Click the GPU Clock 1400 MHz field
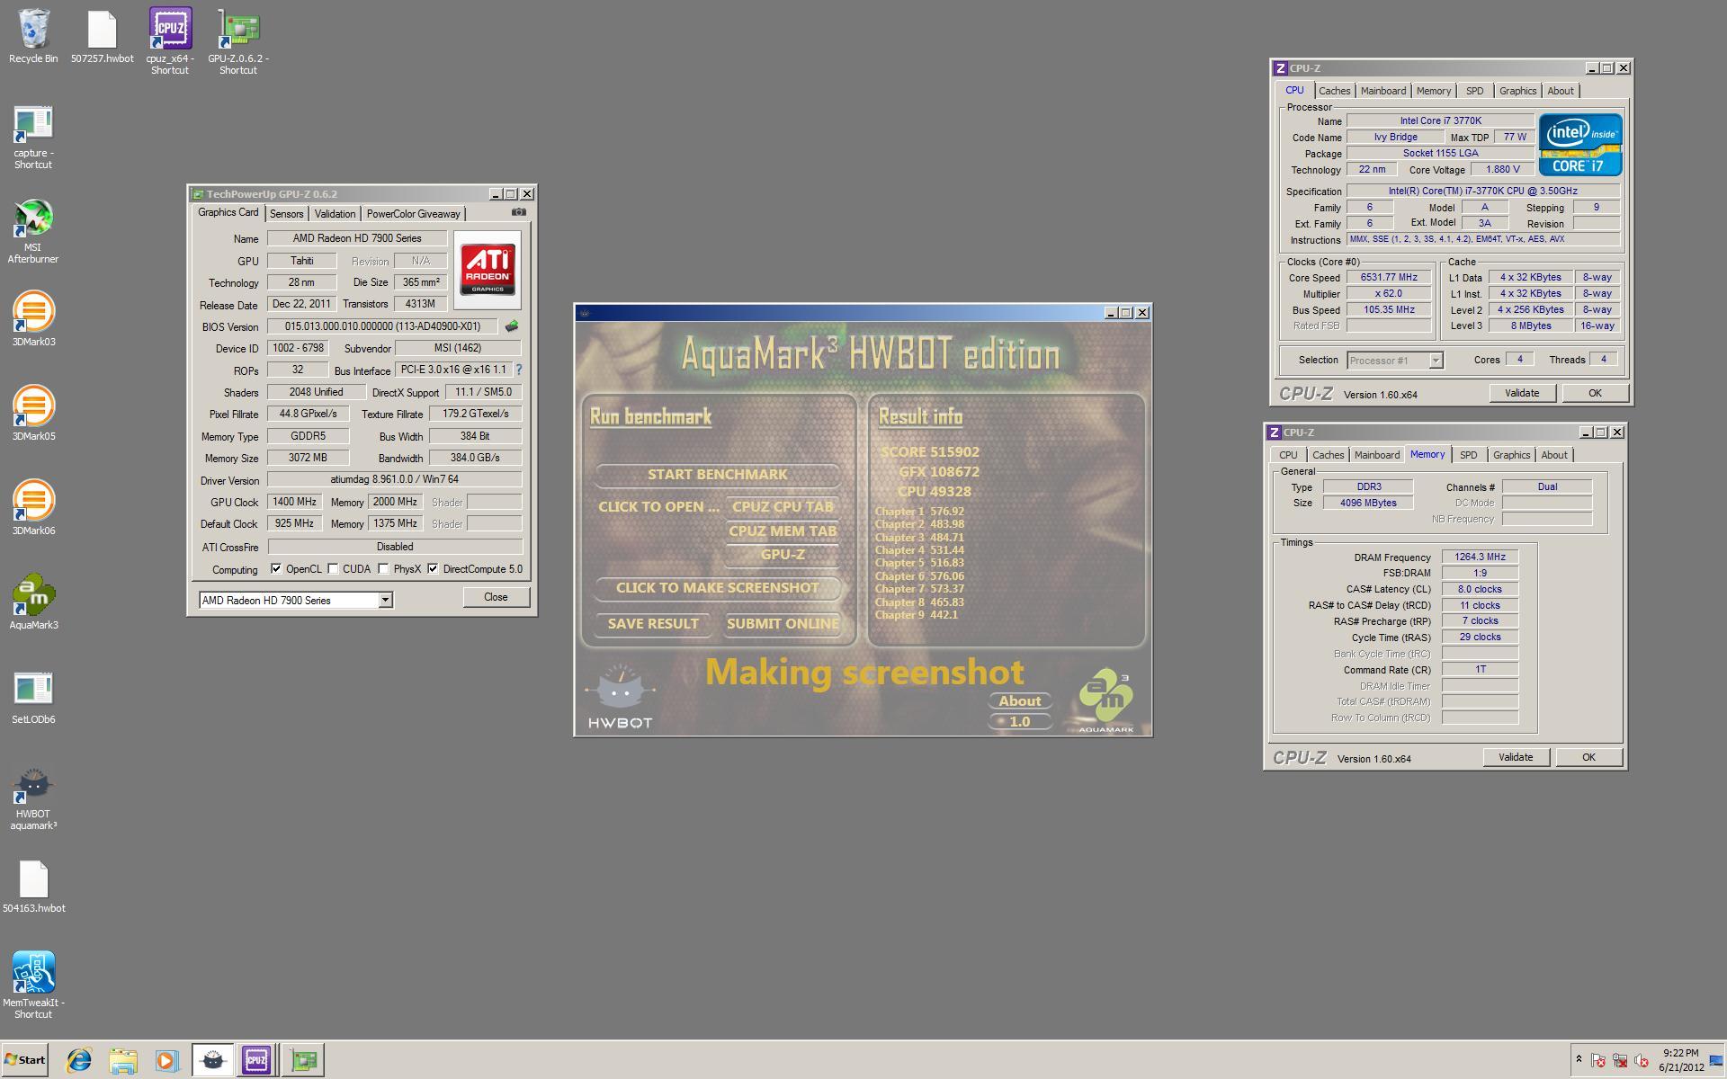Image resolution: width=1727 pixels, height=1079 pixels. (x=294, y=502)
